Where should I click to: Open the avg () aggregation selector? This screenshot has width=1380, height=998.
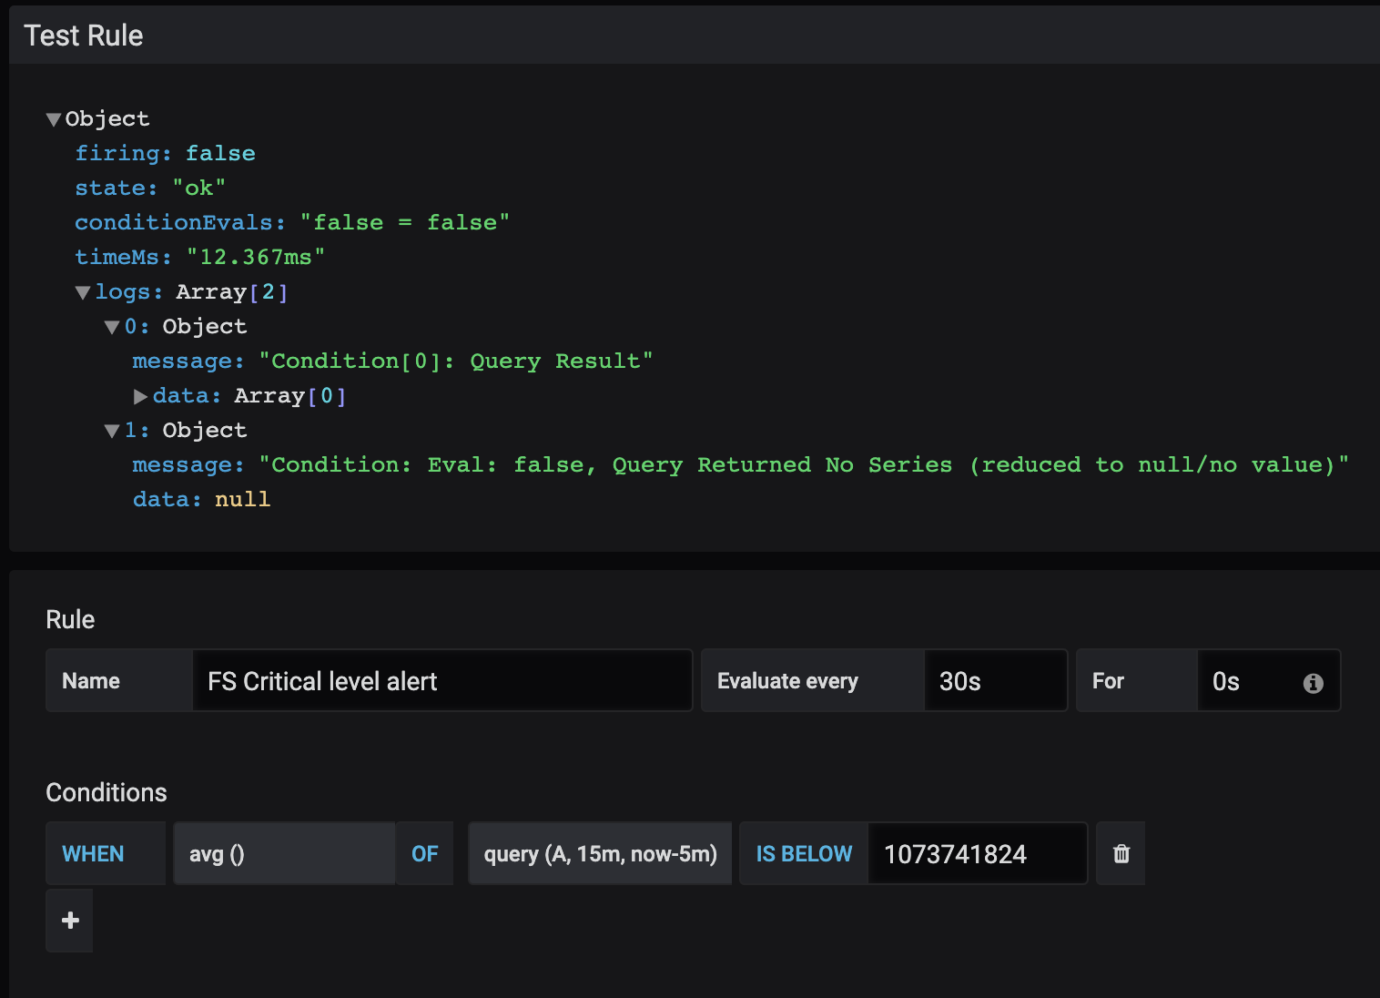(x=284, y=853)
